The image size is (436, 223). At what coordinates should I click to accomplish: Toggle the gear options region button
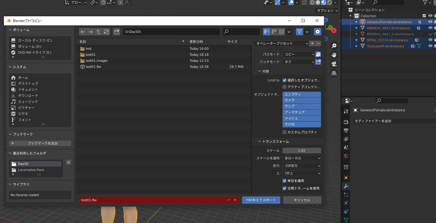(318, 32)
